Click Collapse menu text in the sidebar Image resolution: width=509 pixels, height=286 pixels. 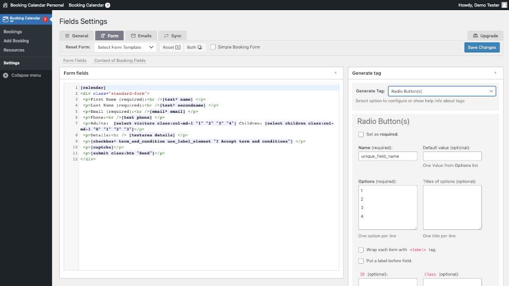(x=26, y=75)
